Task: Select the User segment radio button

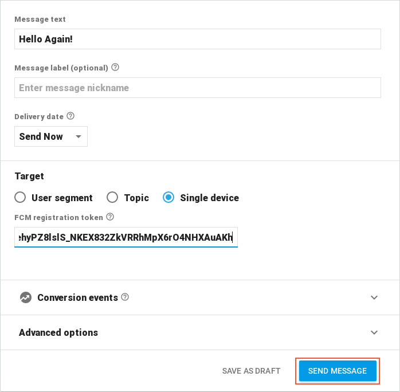Action: coord(20,198)
